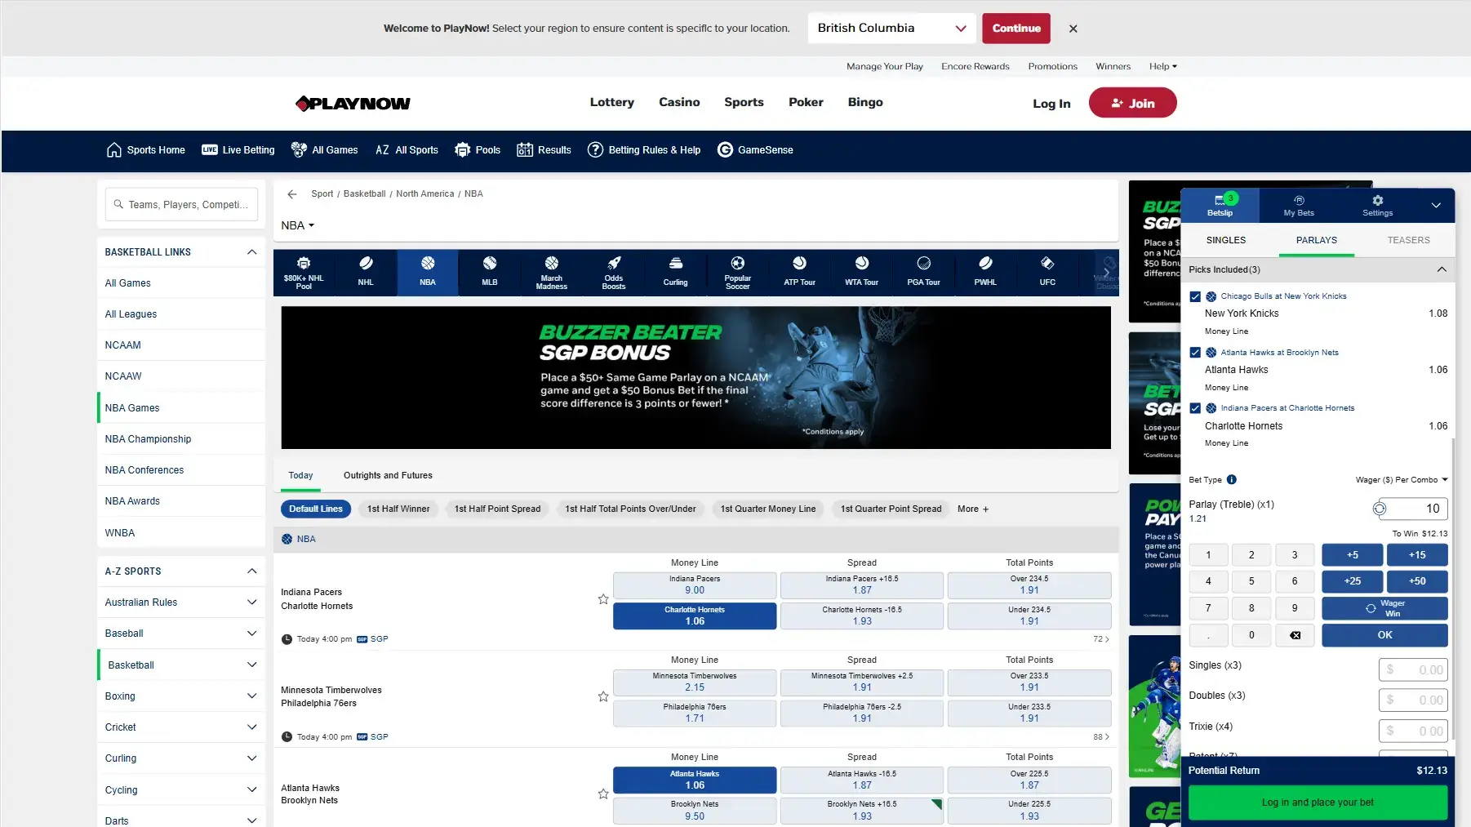Open the British Columbia region dropdown

[891, 29]
